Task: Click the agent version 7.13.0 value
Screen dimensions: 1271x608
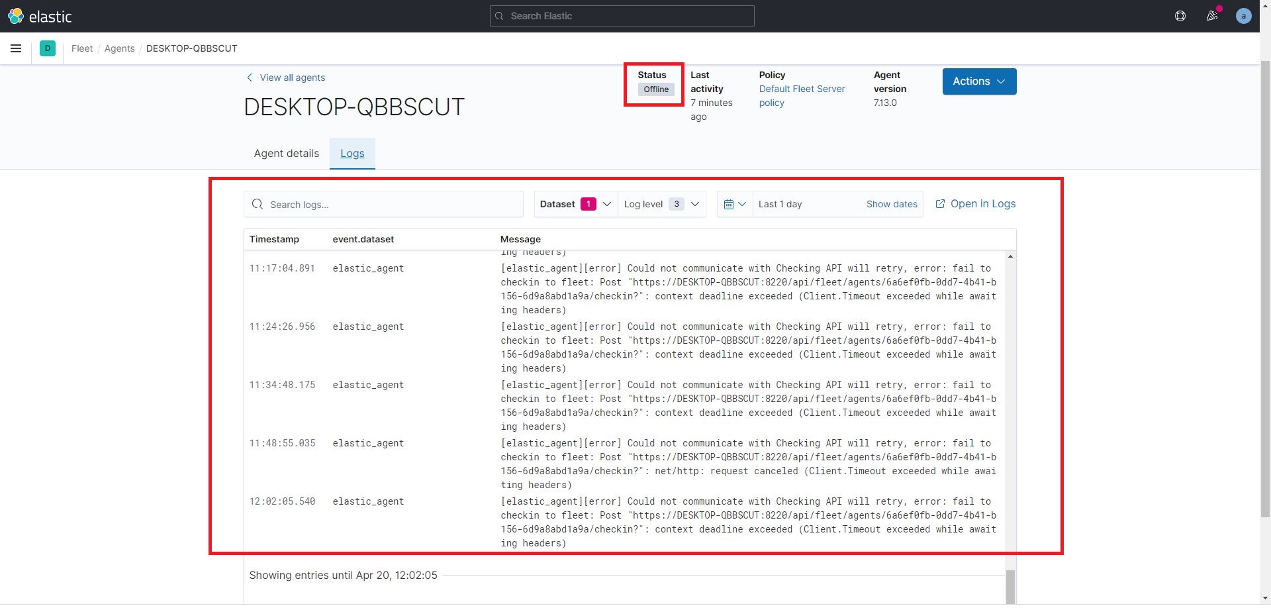Action: pos(885,103)
